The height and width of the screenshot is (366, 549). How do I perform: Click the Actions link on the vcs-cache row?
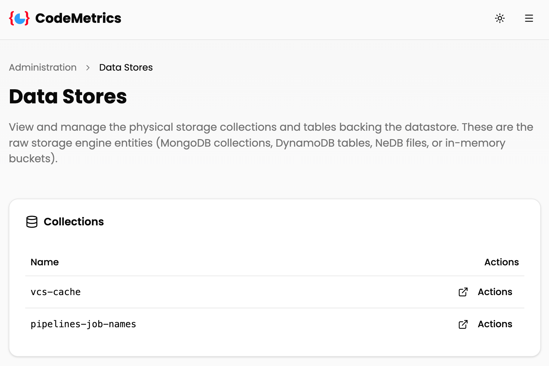click(495, 292)
